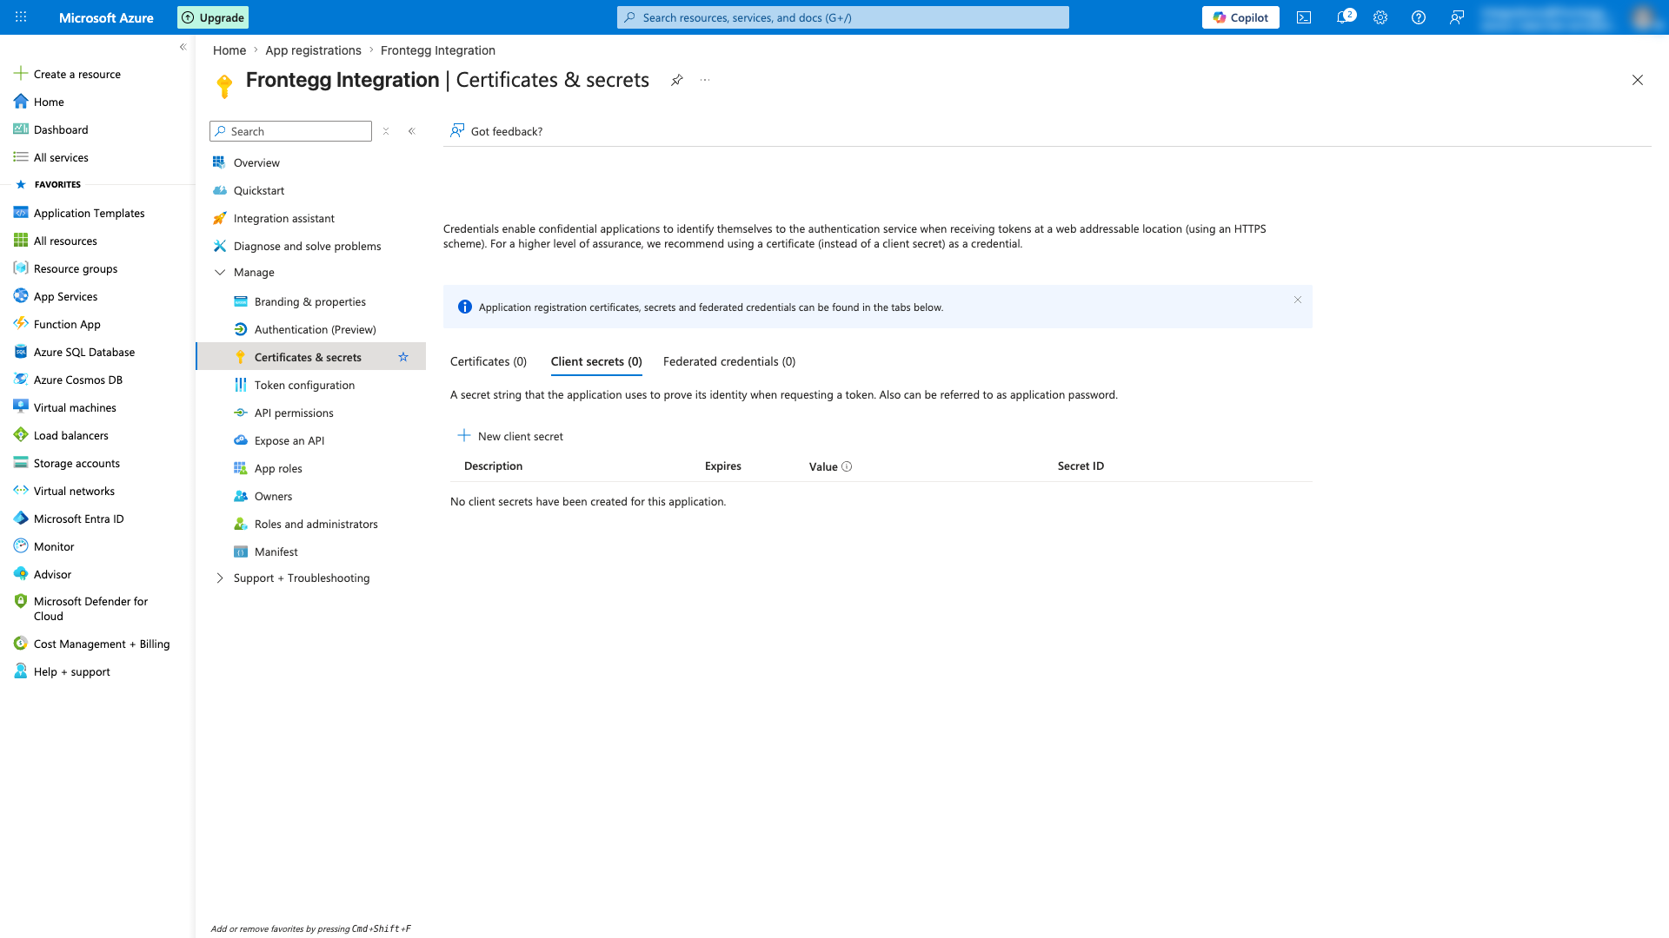This screenshot has width=1669, height=938.
Task: Focus the global search resources field
Action: point(843,17)
